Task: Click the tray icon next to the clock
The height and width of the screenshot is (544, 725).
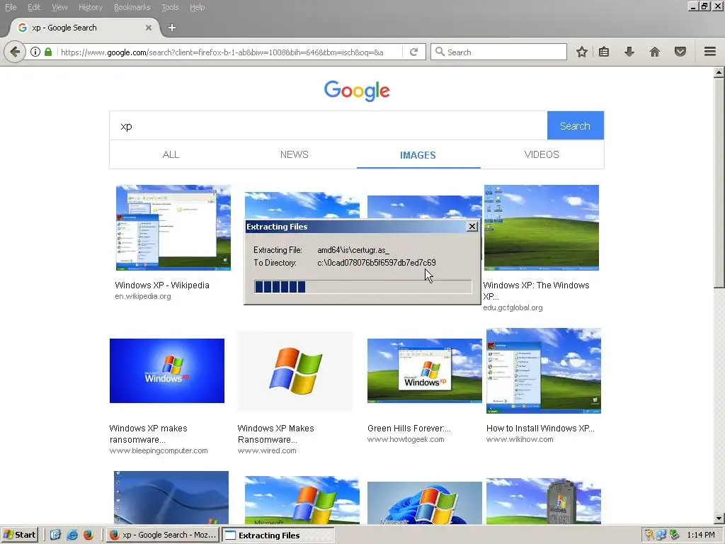Action: click(674, 535)
